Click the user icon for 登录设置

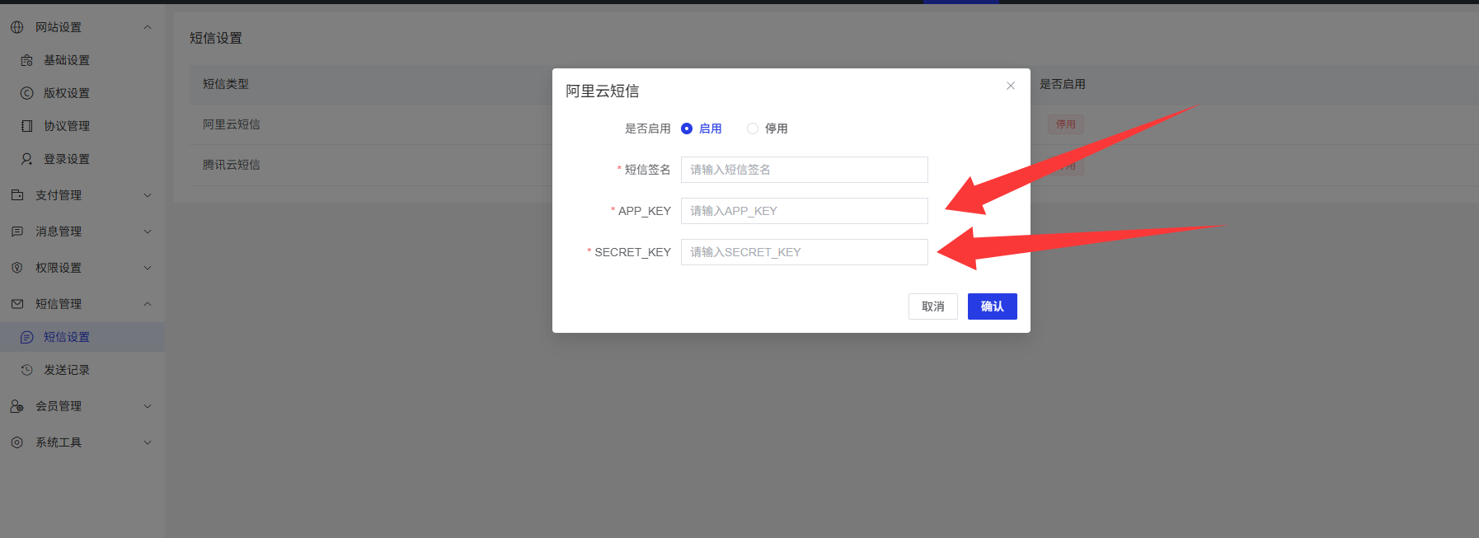27,159
